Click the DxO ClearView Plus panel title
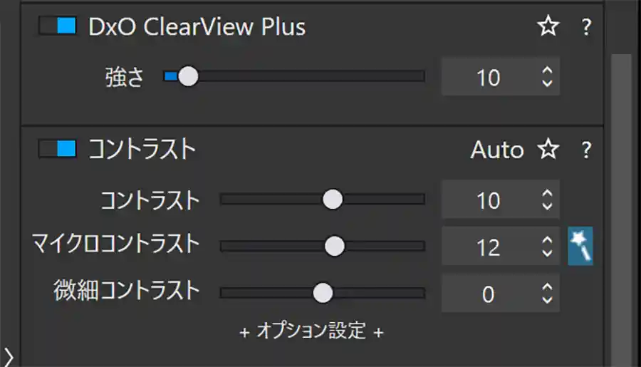The image size is (641, 367). pyautogui.click(x=197, y=27)
